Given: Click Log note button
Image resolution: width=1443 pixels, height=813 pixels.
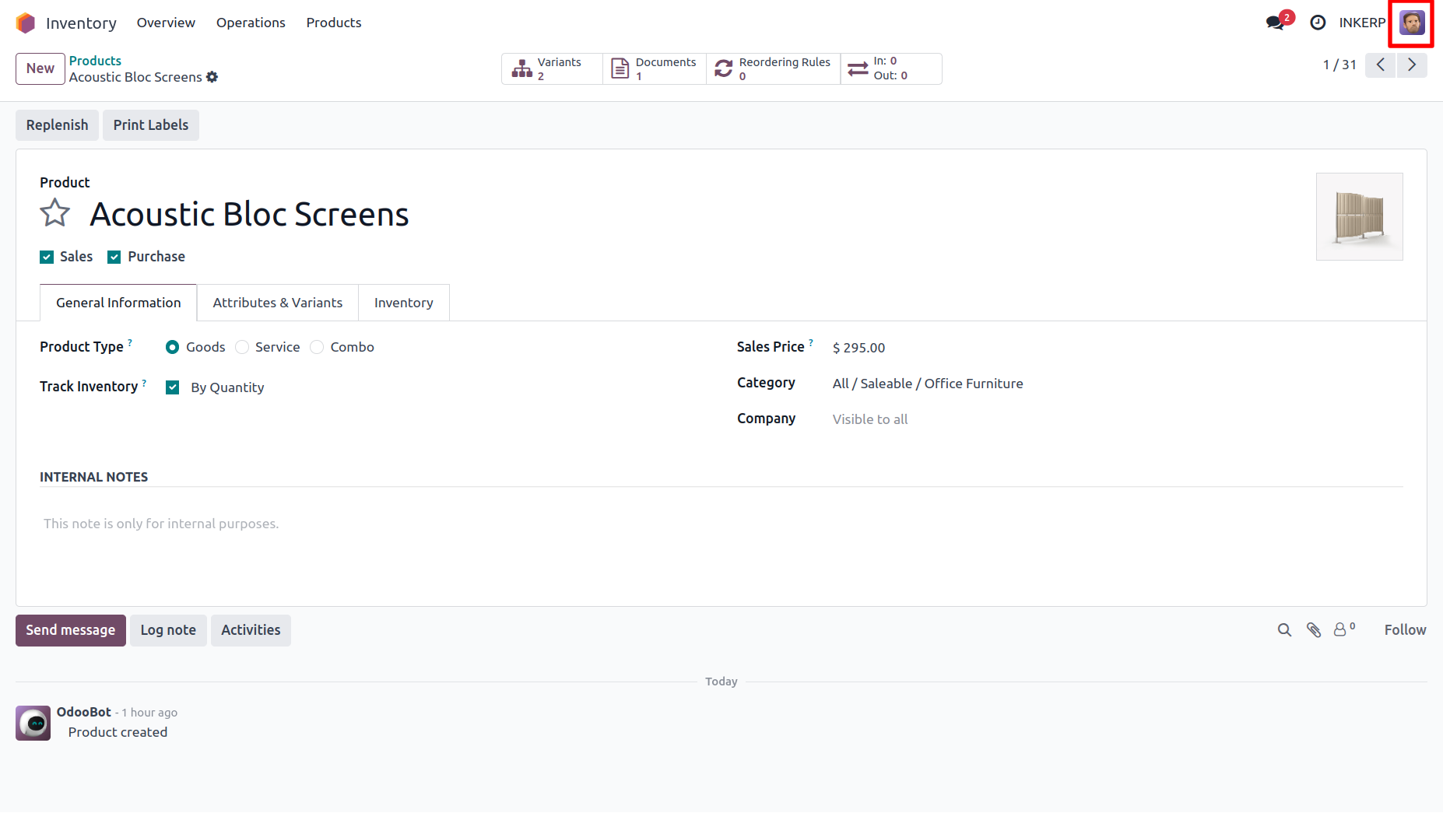Looking at the screenshot, I should tap(168, 630).
